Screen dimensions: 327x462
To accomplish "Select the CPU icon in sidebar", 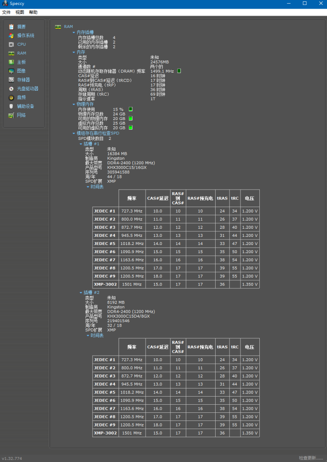I will (x=12, y=44).
